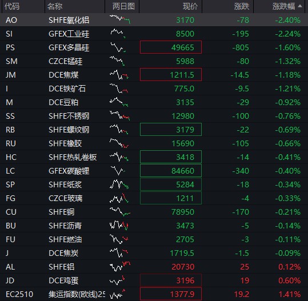
Task: Click the 代码 column header
Action: pyautogui.click(x=12, y=6)
